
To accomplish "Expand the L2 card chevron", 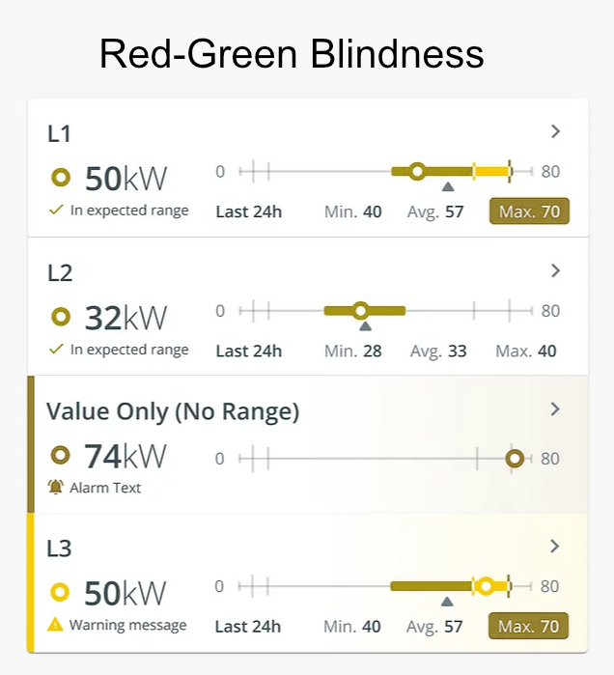I will tap(555, 271).
